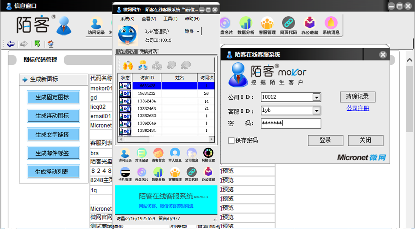Click the blue back arrow icon

pyautogui.click(x=11, y=44)
